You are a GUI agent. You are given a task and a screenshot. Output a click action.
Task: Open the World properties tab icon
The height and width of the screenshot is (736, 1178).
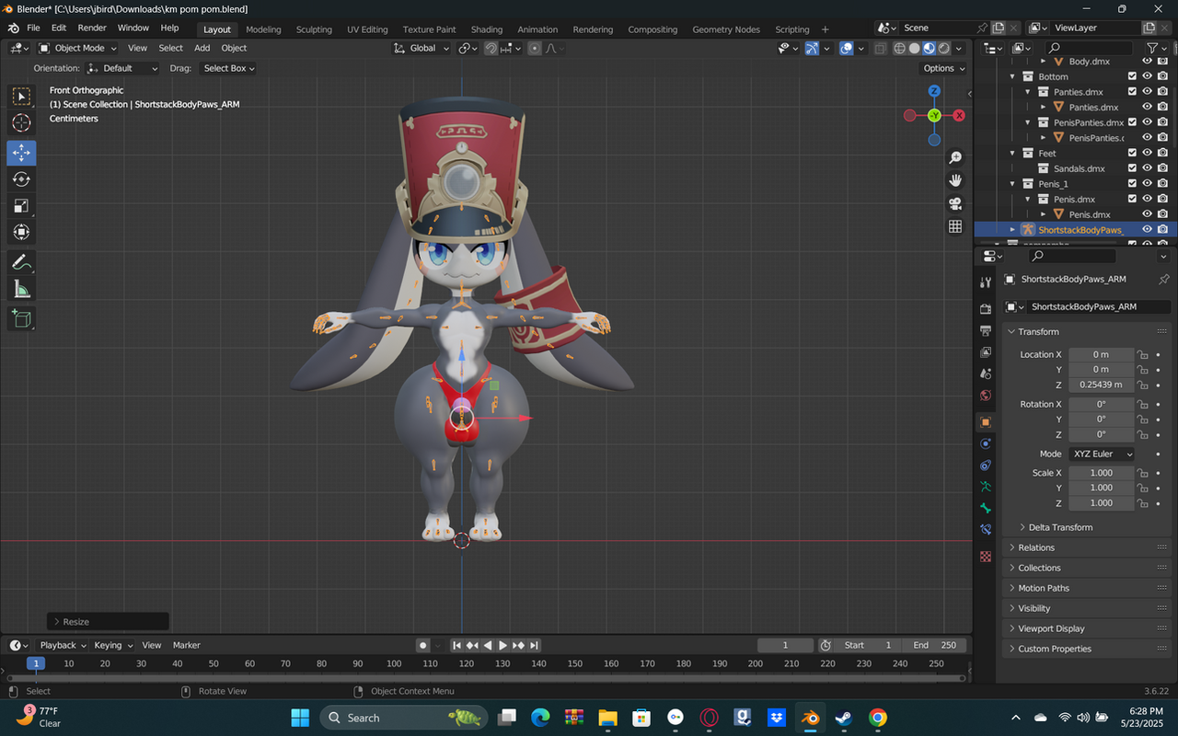click(986, 396)
